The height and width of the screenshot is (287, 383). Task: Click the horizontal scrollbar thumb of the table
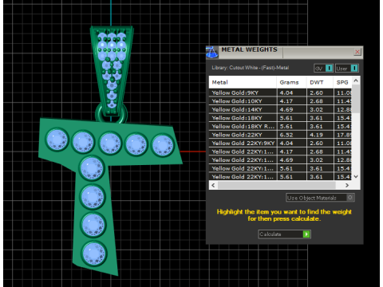pyautogui.click(x=277, y=185)
